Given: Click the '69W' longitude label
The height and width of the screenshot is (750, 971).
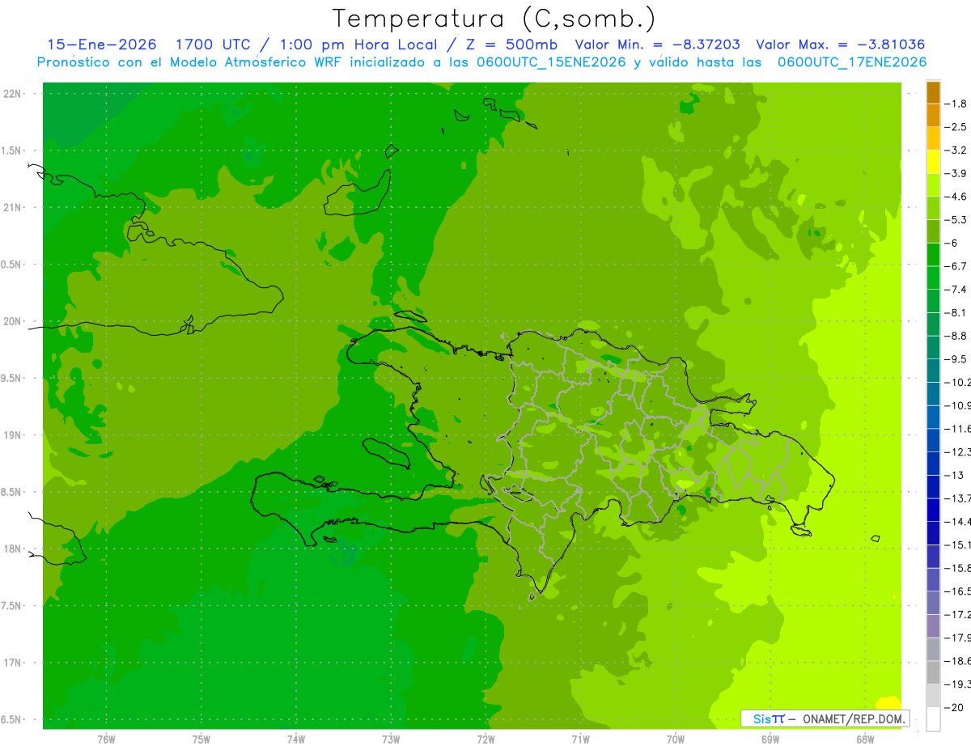Looking at the screenshot, I should pyautogui.click(x=770, y=739).
